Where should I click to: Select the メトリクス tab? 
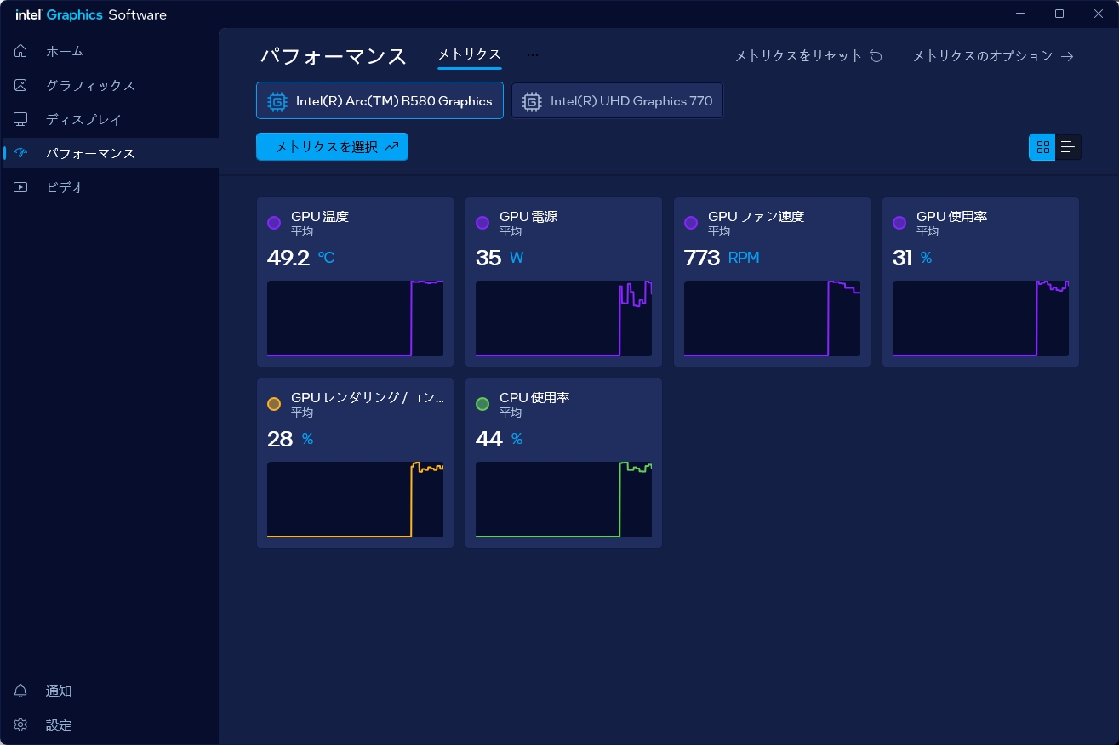pos(470,54)
